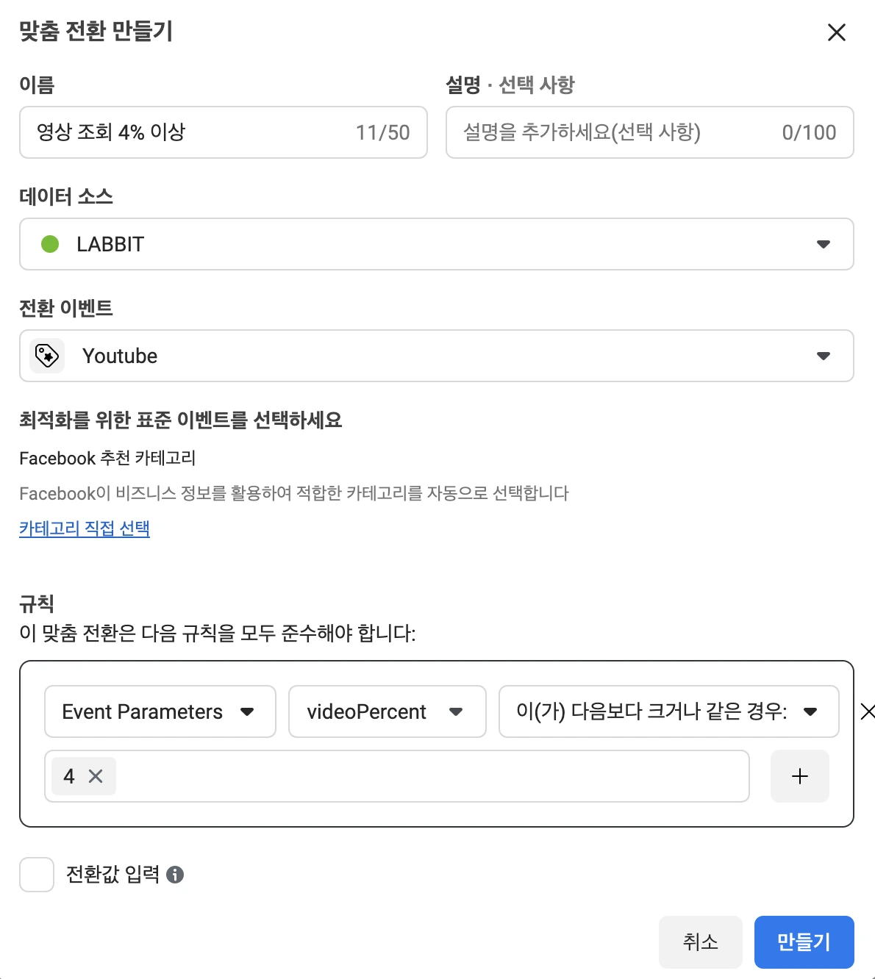The height and width of the screenshot is (979, 875).
Task: Add another rule with plus icon
Action: pyautogui.click(x=799, y=776)
